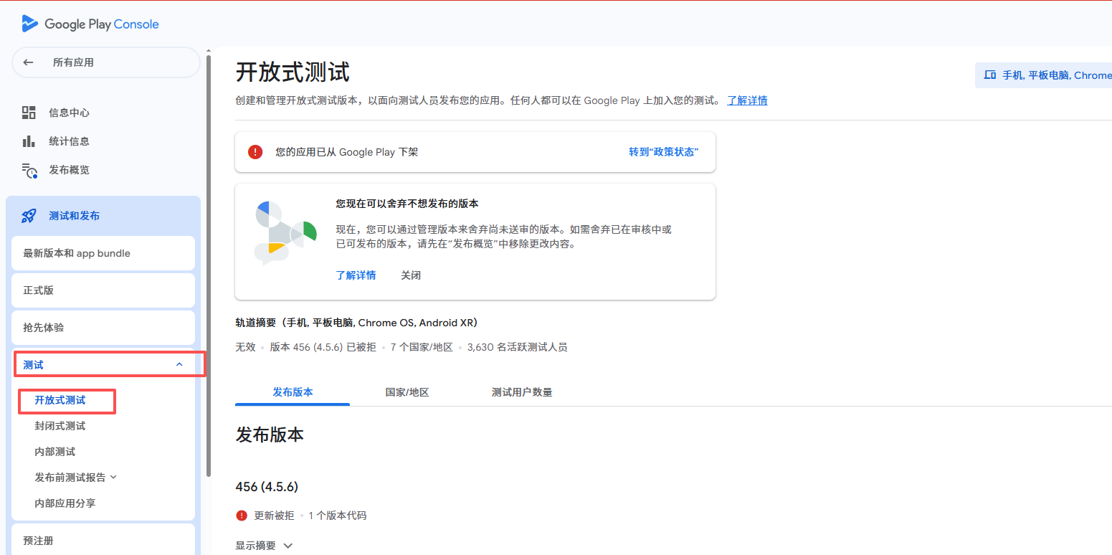This screenshot has height=555, width=1112.
Task: Go to 正式版 track
Action: (x=103, y=290)
